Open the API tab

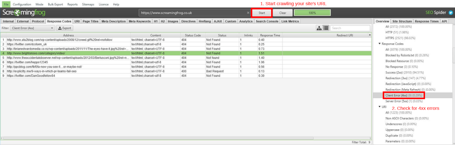pos(444,21)
